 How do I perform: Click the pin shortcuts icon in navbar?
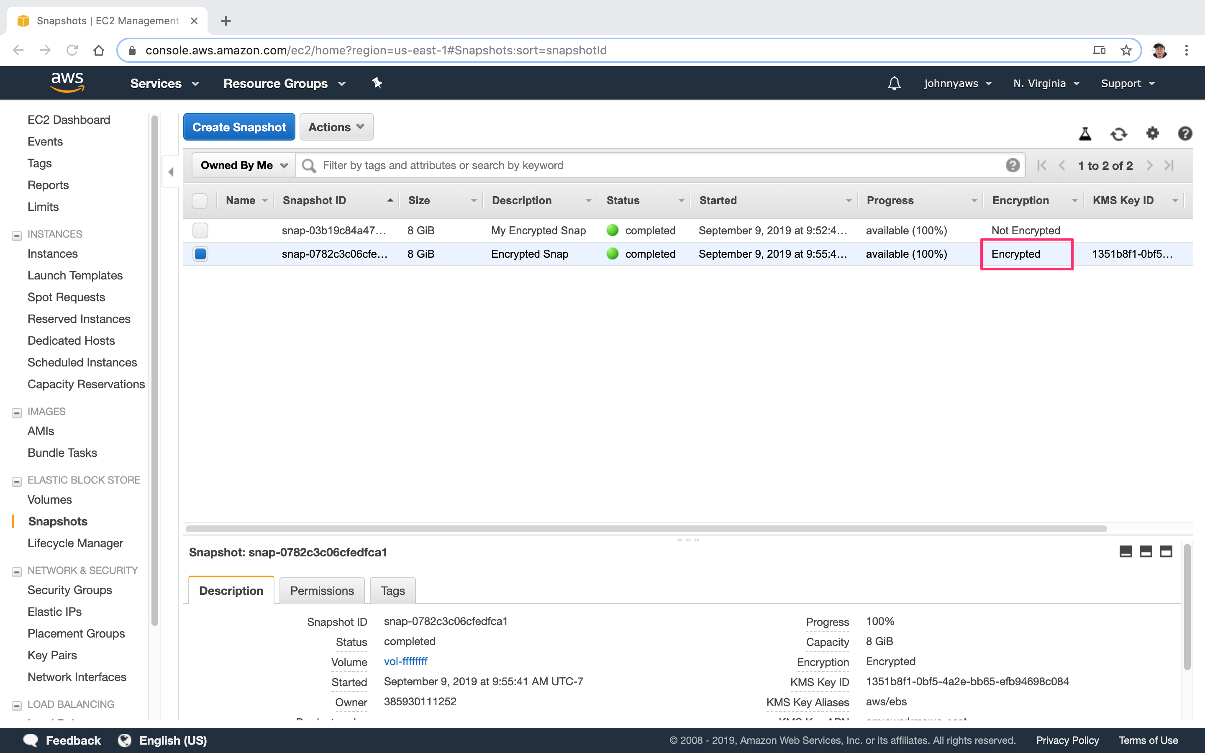click(377, 83)
